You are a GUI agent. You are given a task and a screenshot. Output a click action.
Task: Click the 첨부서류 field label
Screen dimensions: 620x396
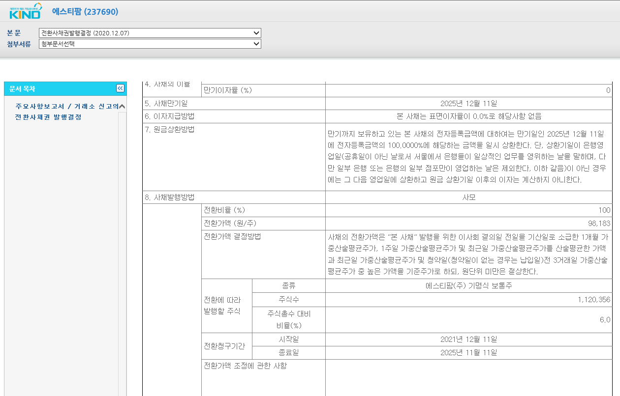tap(19, 44)
